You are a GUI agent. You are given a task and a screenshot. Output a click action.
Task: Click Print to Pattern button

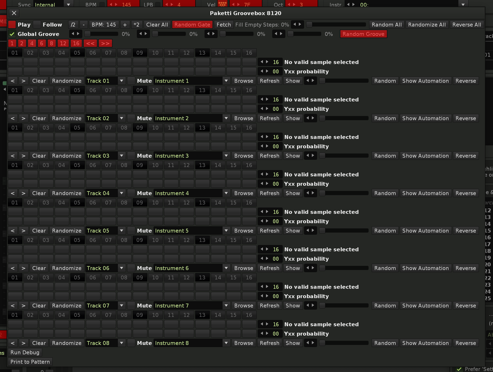pos(30,362)
